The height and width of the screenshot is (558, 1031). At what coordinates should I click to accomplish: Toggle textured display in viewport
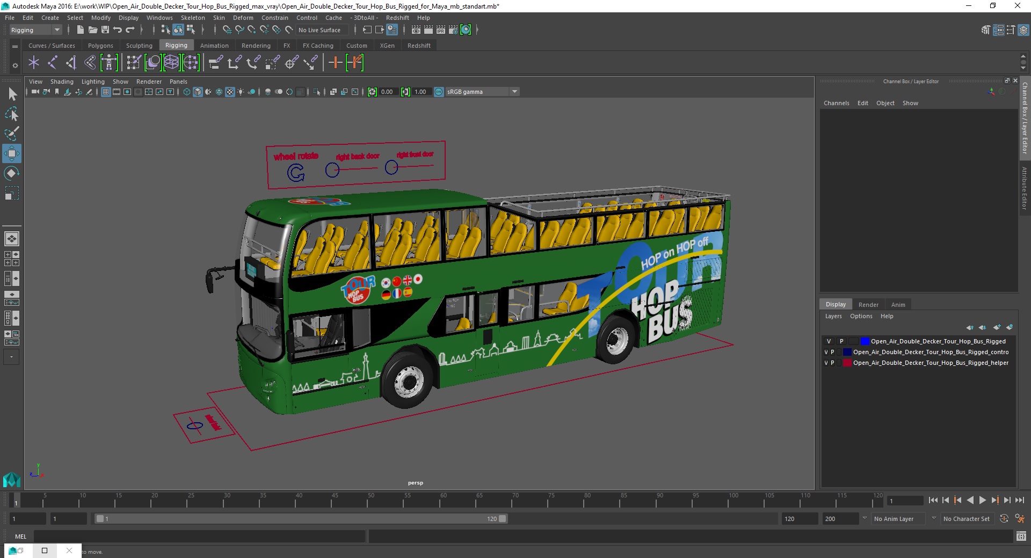230,92
